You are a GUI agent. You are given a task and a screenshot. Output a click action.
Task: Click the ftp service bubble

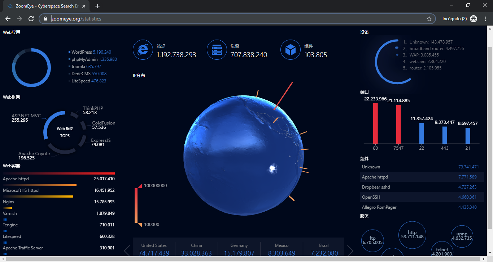point(372,240)
